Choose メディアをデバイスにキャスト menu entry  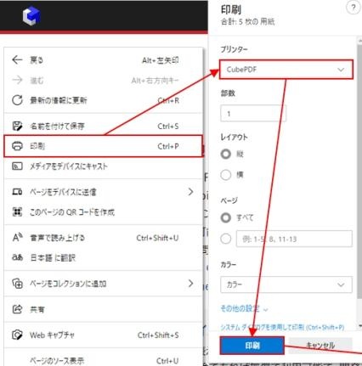pyautogui.click(x=104, y=166)
